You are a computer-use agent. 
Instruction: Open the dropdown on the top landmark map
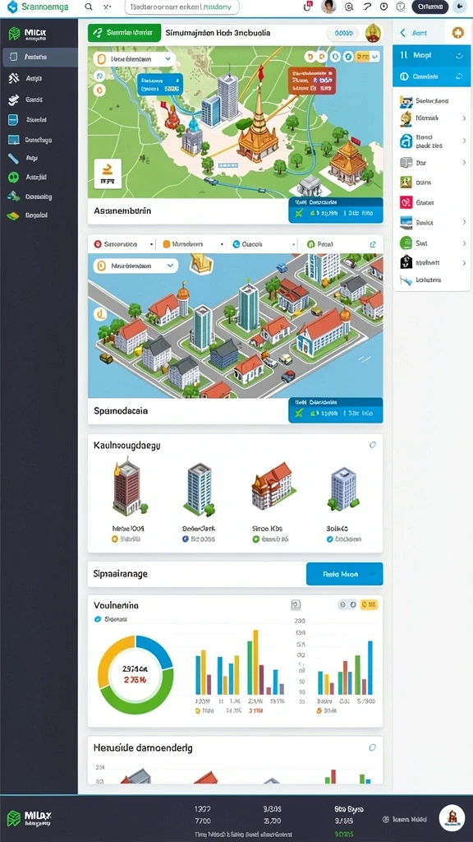pos(135,59)
